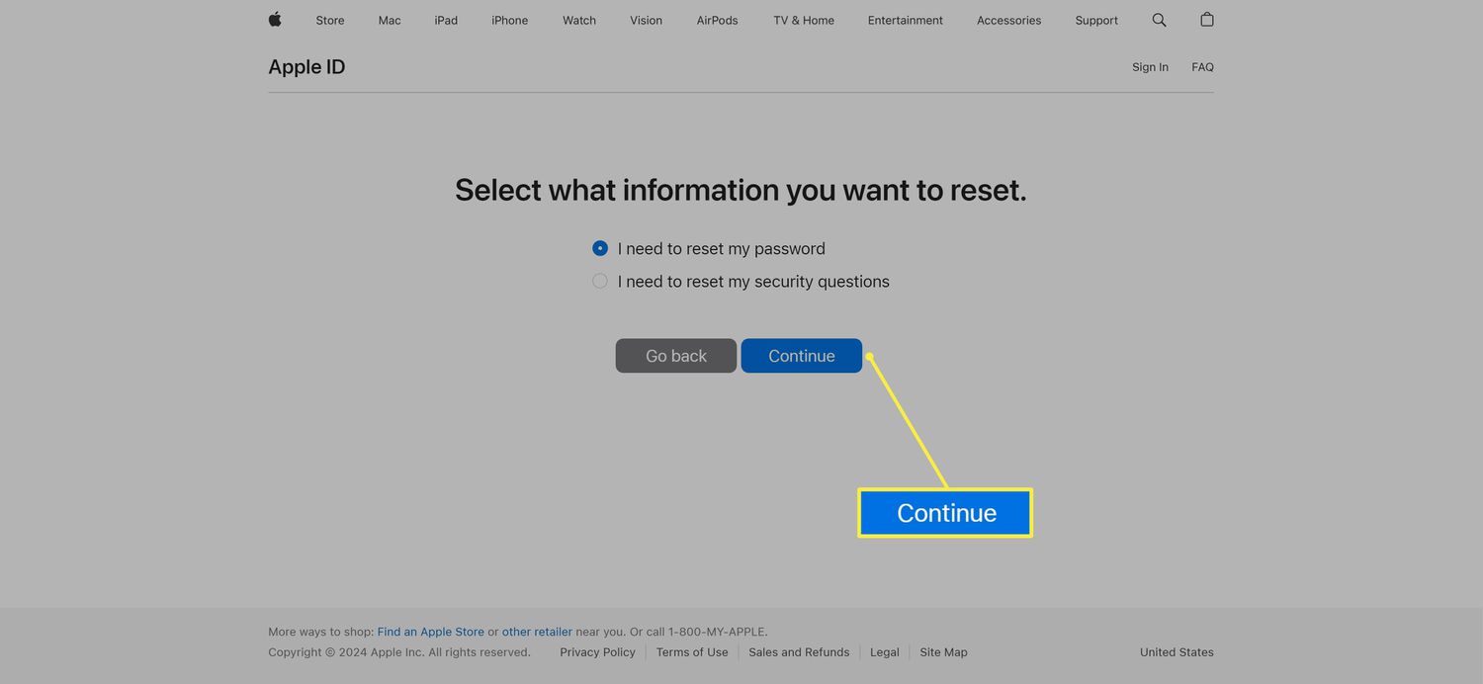Screen dimensions: 1483x684
Task: Go to iPad in navigation bar
Action: click(x=446, y=21)
